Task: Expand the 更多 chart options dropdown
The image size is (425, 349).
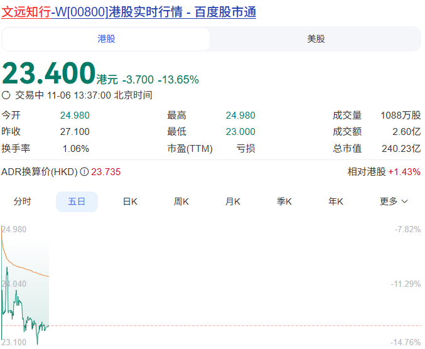Action: tap(394, 201)
